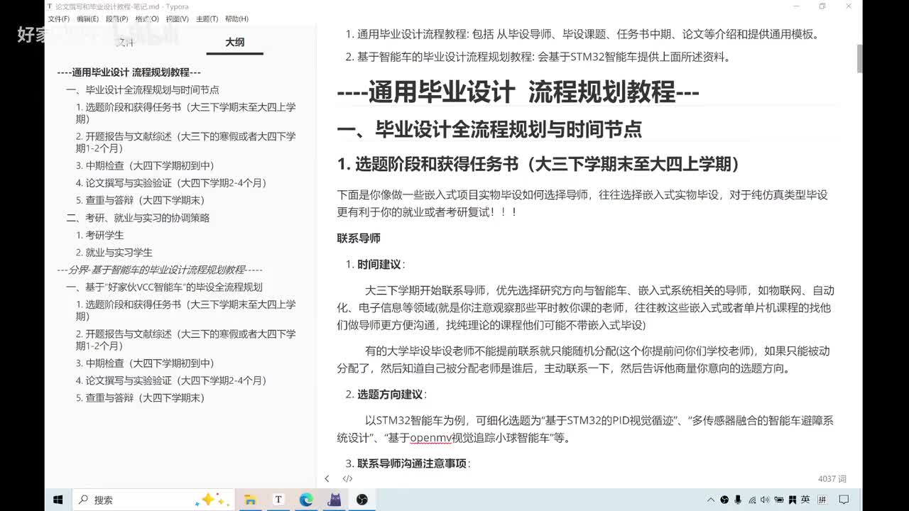This screenshot has width=909, height=511.
Task: Switch to the 文件 sidebar tab
Action: (x=125, y=43)
